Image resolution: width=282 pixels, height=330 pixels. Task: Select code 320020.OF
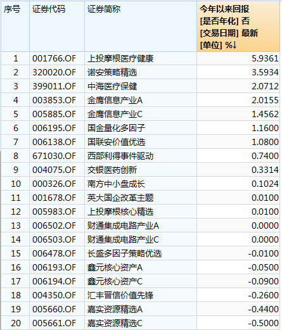point(54,72)
